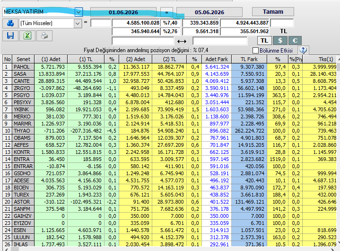This screenshot has width=340, height=251.
Task: Click TL Fark value 262.224.722
Action: [x=249, y=131]
